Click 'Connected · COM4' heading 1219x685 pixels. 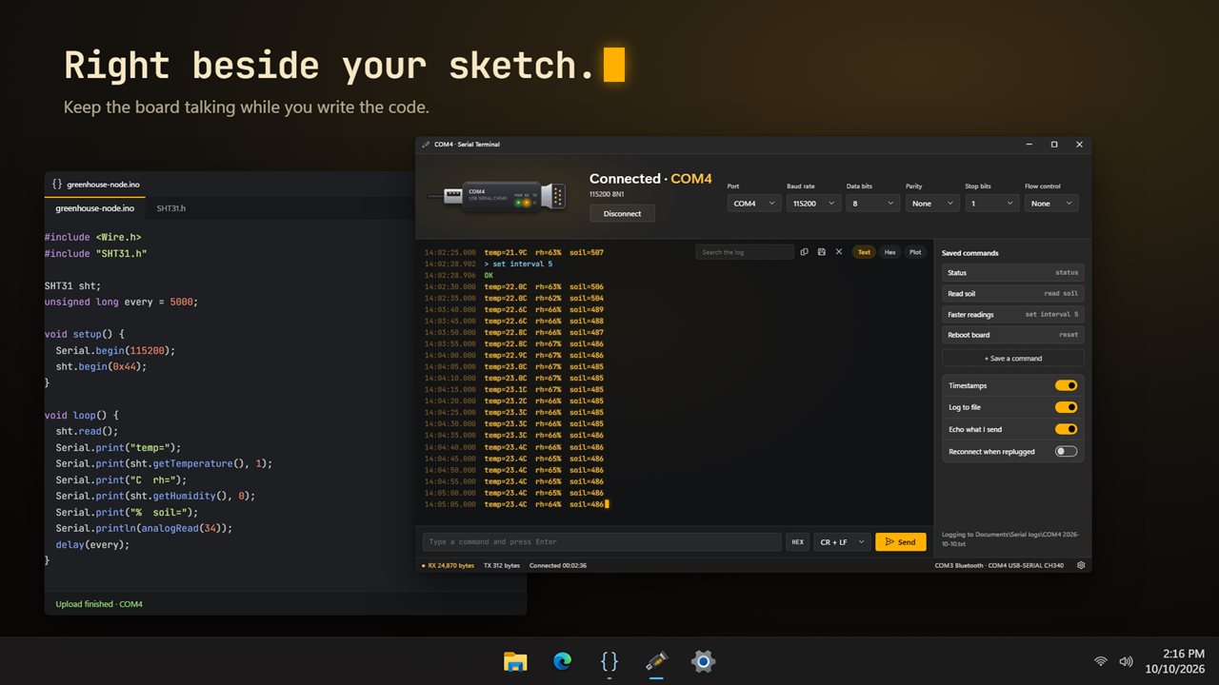[650, 179]
